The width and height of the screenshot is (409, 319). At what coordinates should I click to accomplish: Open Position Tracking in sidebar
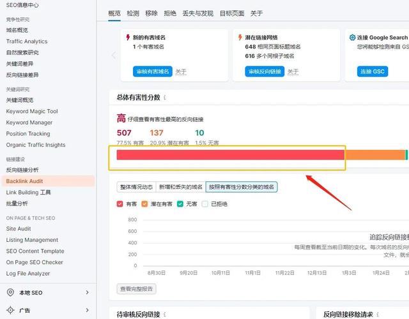click(28, 133)
